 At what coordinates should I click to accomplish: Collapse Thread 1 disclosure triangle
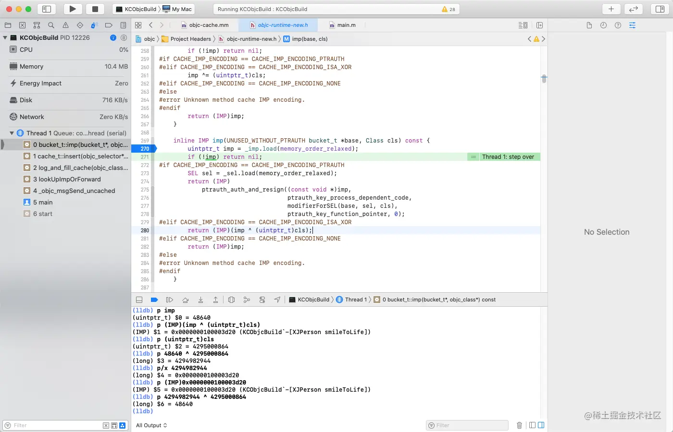pyautogui.click(x=12, y=133)
